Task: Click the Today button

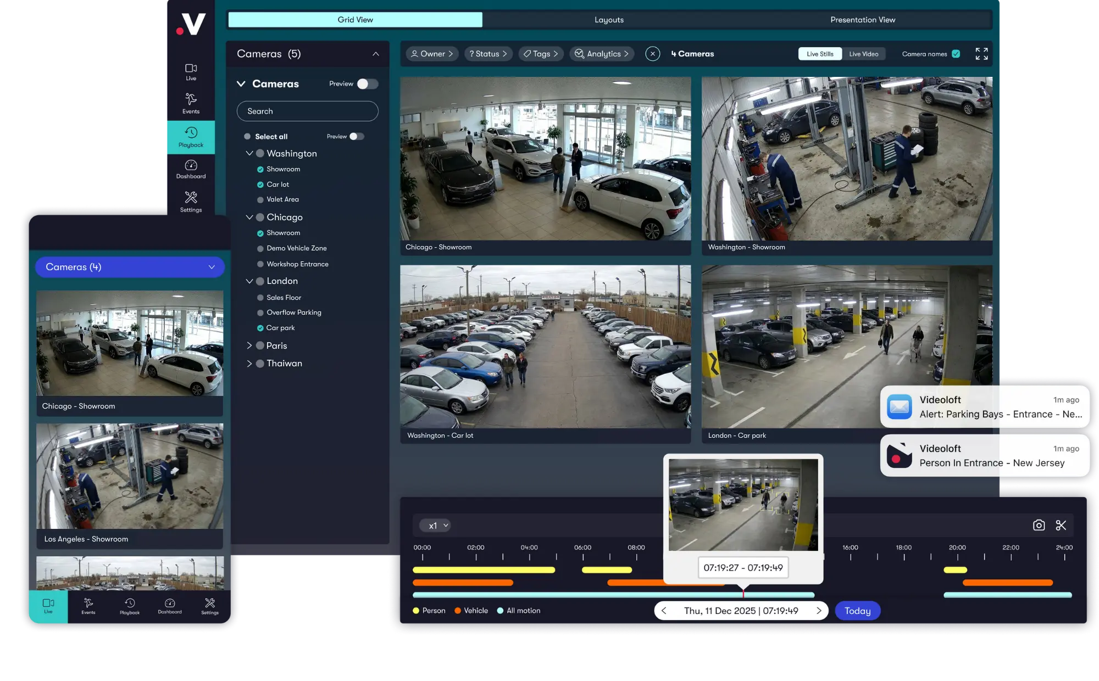Action: tap(857, 611)
